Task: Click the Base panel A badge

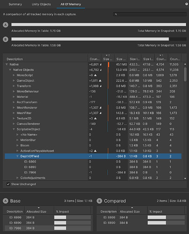Action: [x=6, y=201]
